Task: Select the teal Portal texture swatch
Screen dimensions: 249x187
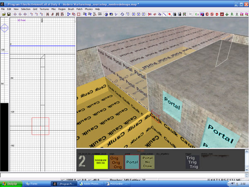Action: pos(132,162)
